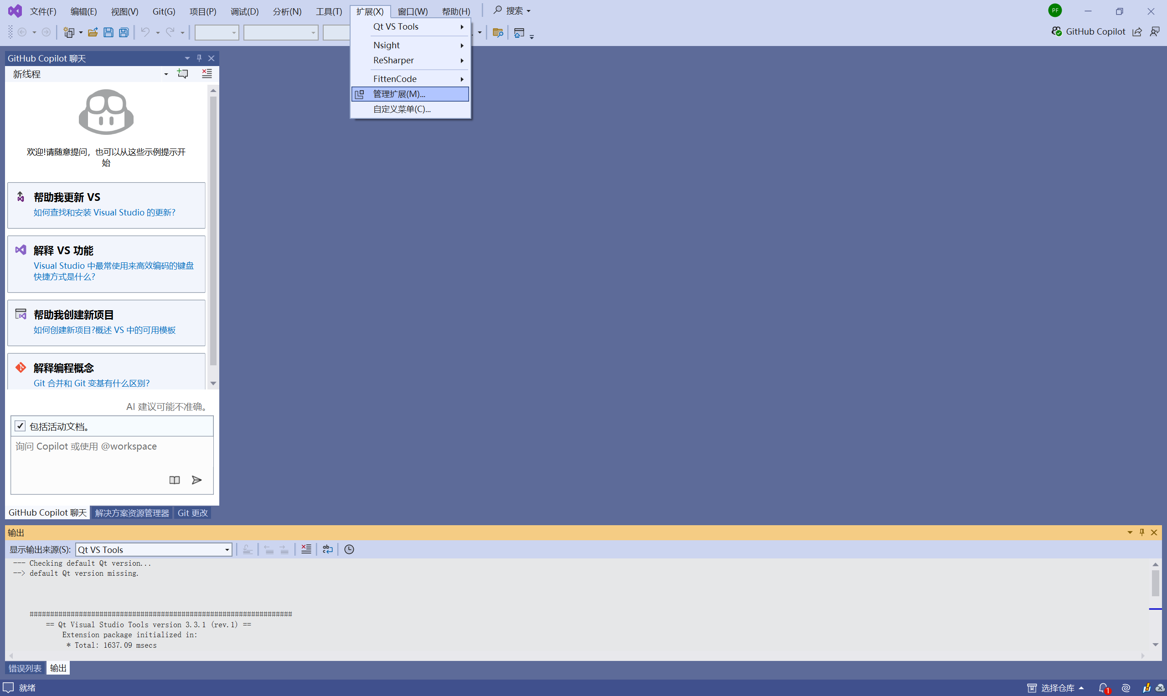Click the share feedback icon beside Copilot
The height and width of the screenshot is (696, 1167).
(1137, 32)
